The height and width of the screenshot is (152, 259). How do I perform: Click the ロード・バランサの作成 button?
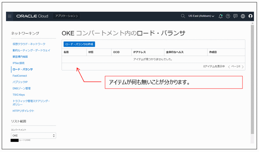pos(79,44)
